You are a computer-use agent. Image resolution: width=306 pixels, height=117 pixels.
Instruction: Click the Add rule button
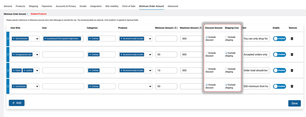(x=17, y=103)
